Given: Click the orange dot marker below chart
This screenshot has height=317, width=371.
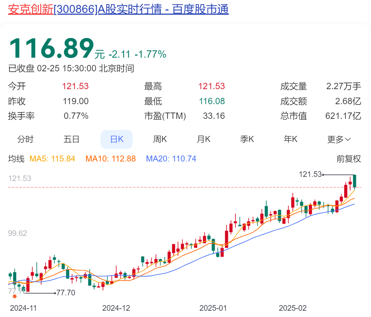Looking at the screenshot, I should coord(15,296).
